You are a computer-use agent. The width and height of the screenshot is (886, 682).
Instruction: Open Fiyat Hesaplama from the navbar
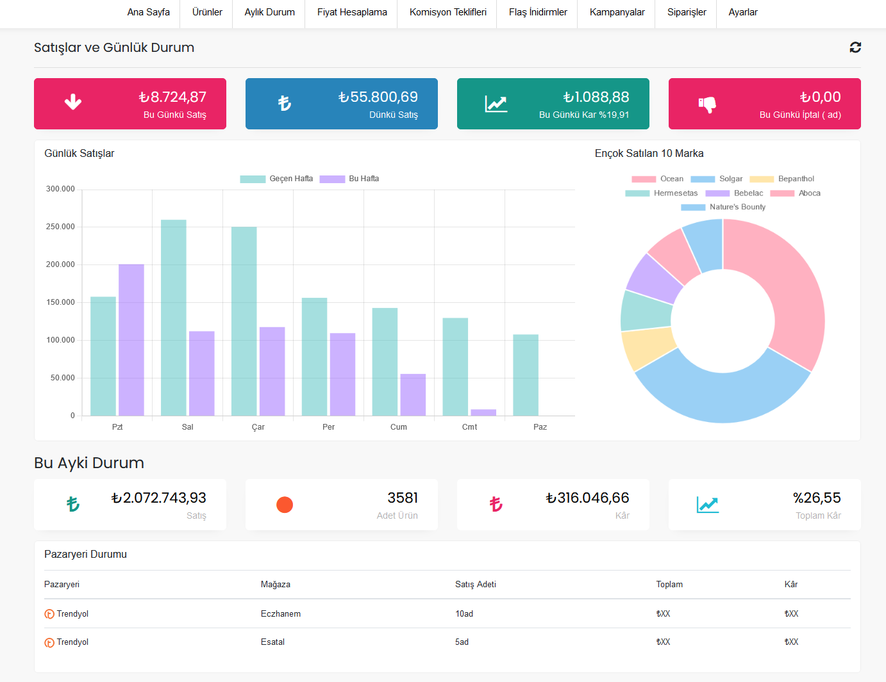(352, 12)
